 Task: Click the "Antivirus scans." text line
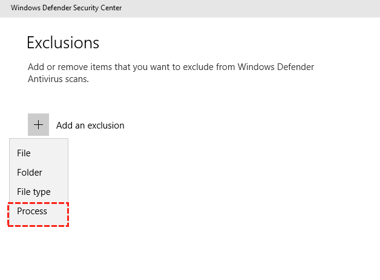tap(58, 79)
